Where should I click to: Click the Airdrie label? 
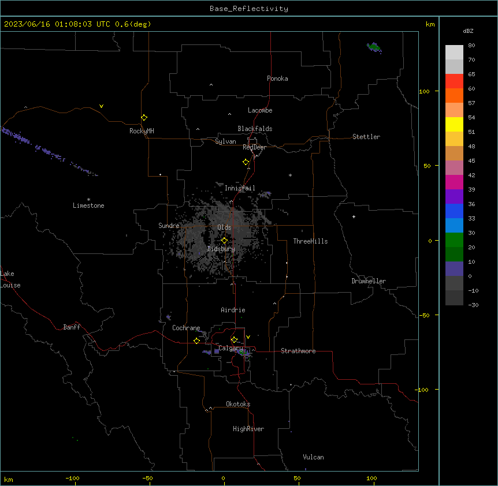pos(233,310)
